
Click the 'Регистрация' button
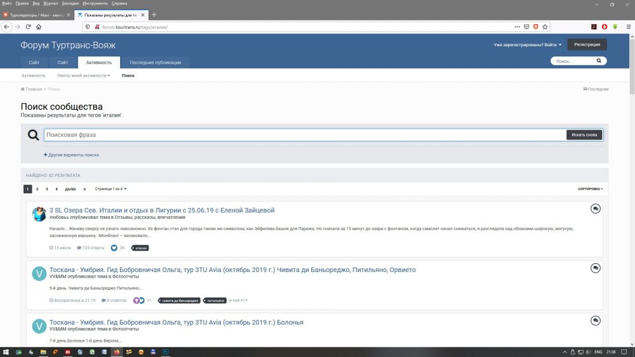(x=587, y=44)
